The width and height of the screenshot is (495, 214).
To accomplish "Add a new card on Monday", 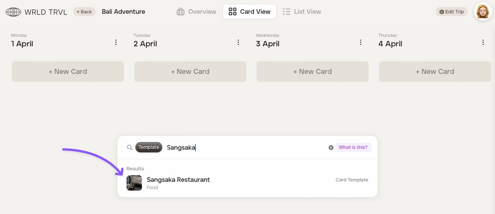I will click(x=68, y=72).
